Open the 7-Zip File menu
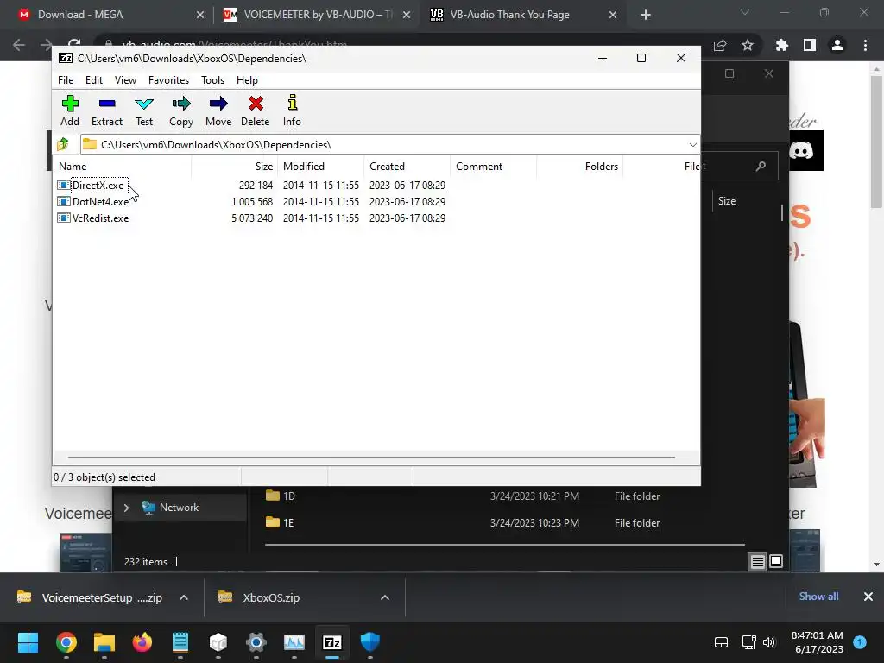Viewport: 884px width, 663px height. [x=66, y=80]
